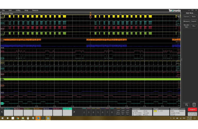Open the R2 Ch 3 badge
198x129 pixels.
tap(18, 112)
